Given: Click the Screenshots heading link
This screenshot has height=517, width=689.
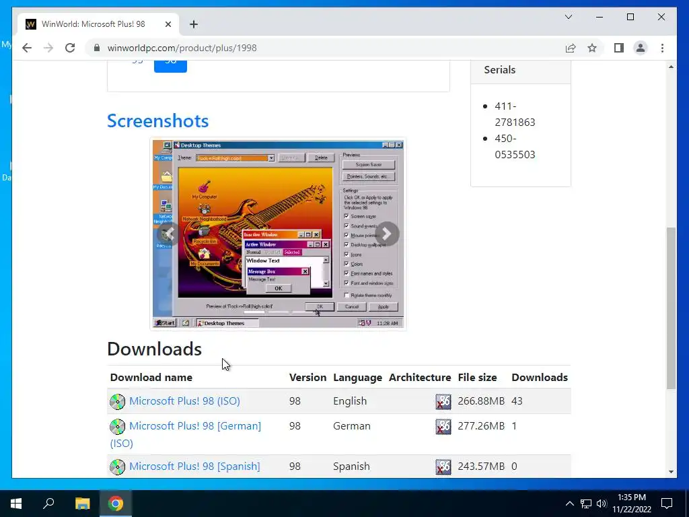Looking at the screenshot, I should click(x=157, y=121).
